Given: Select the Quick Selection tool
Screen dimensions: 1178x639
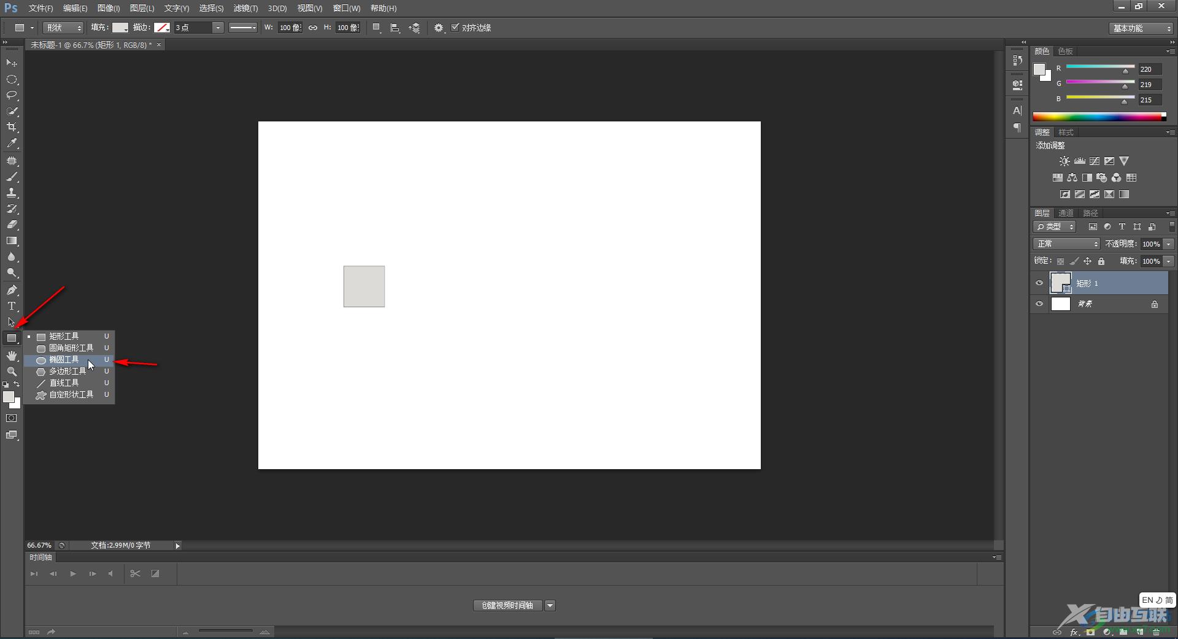Looking at the screenshot, I should 12,112.
